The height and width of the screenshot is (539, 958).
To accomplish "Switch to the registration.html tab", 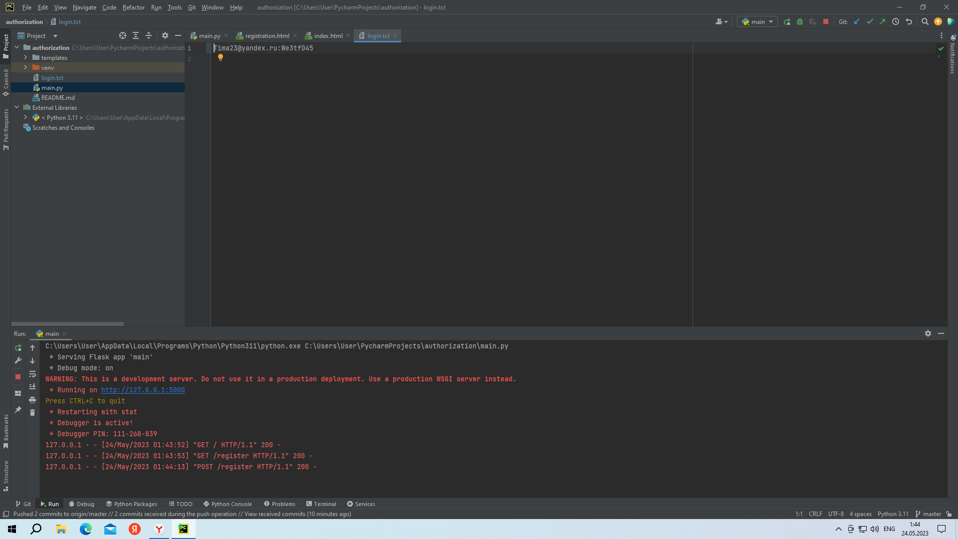I will point(267,36).
